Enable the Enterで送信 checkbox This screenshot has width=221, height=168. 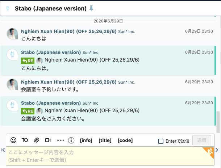pos(161,141)
